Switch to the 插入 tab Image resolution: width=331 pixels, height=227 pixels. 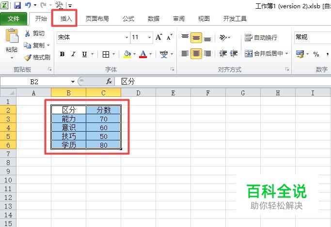coord(66,19)
